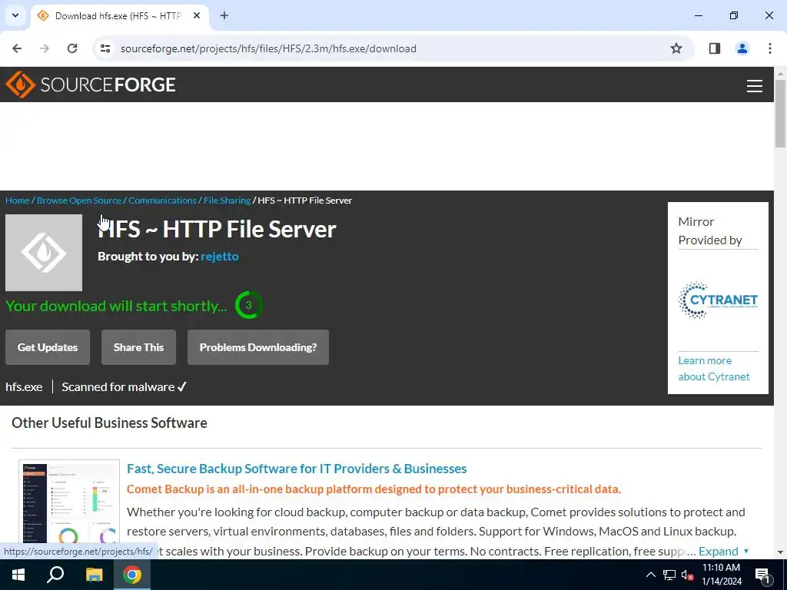Open the Communications breadcrumb link

[162, 201]
